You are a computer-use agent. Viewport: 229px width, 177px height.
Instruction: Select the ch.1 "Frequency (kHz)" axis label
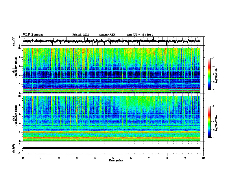[x=16, y=67]
